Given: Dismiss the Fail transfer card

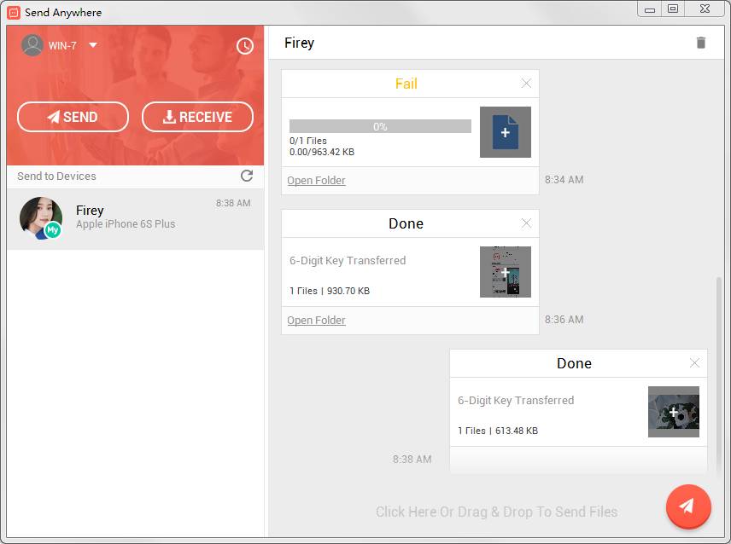Looking at the screenshot, I should click(x=526, y=84).
